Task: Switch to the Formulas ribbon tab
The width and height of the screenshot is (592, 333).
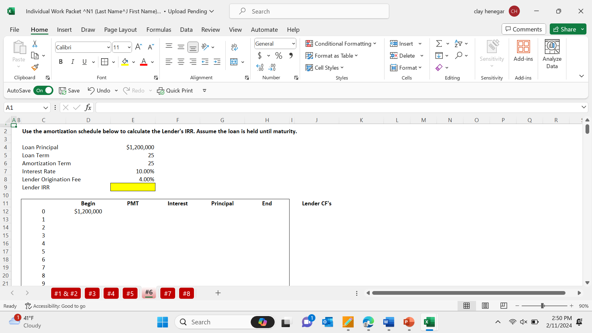Action: 158,29
